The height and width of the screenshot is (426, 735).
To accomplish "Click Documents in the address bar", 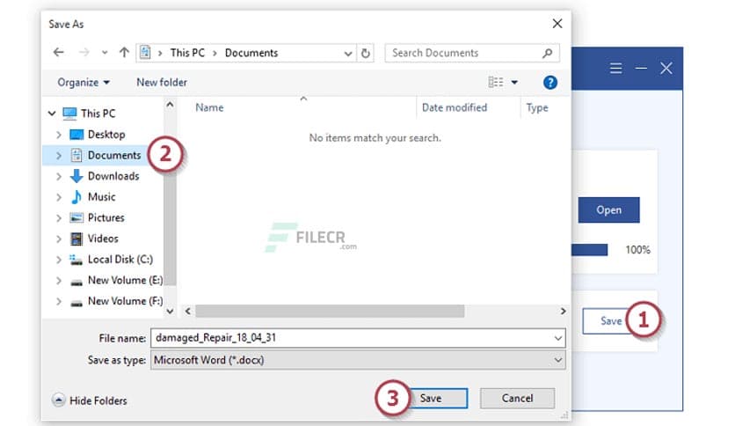I will (x=251, y=53).
